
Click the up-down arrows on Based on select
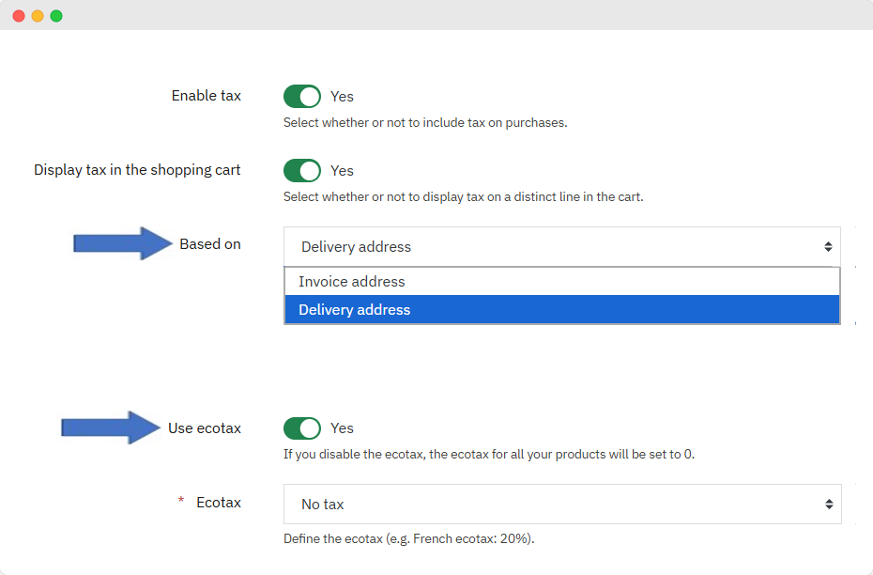tap(828, 247)
